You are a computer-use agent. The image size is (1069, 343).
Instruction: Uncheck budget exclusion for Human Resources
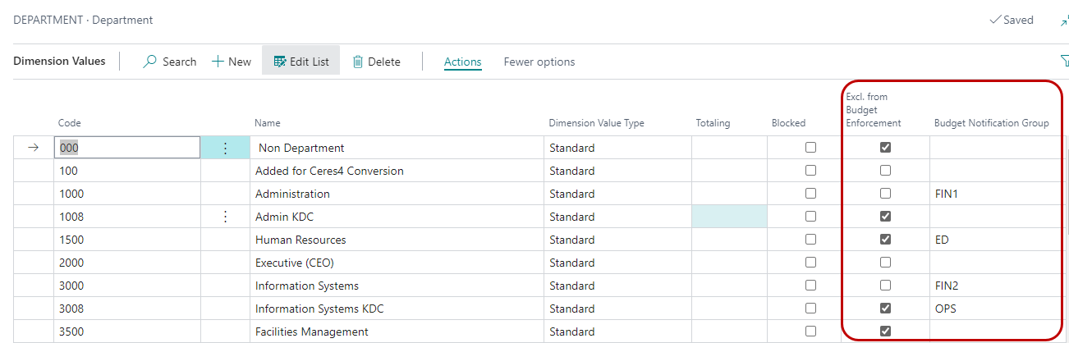tap(885, 240)
